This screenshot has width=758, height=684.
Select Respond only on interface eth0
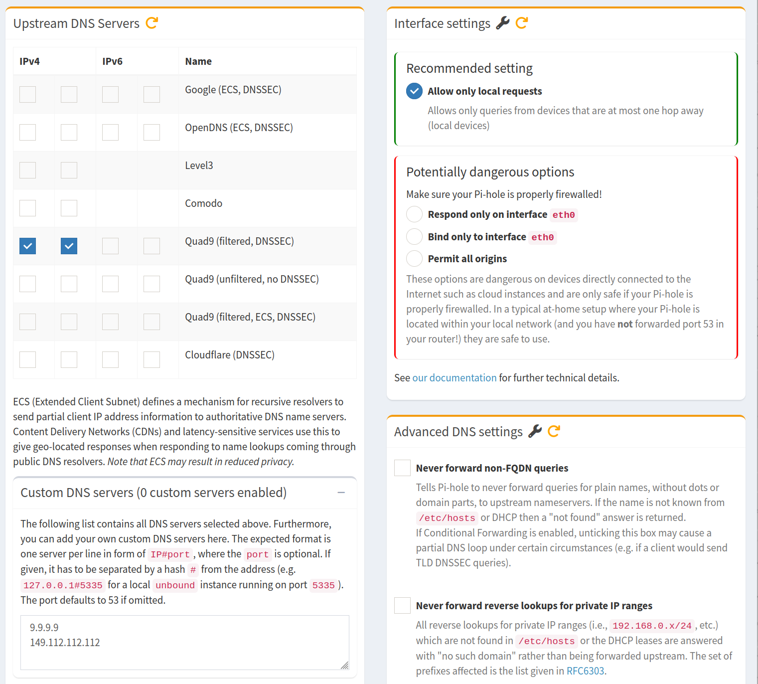click(414, 214)
